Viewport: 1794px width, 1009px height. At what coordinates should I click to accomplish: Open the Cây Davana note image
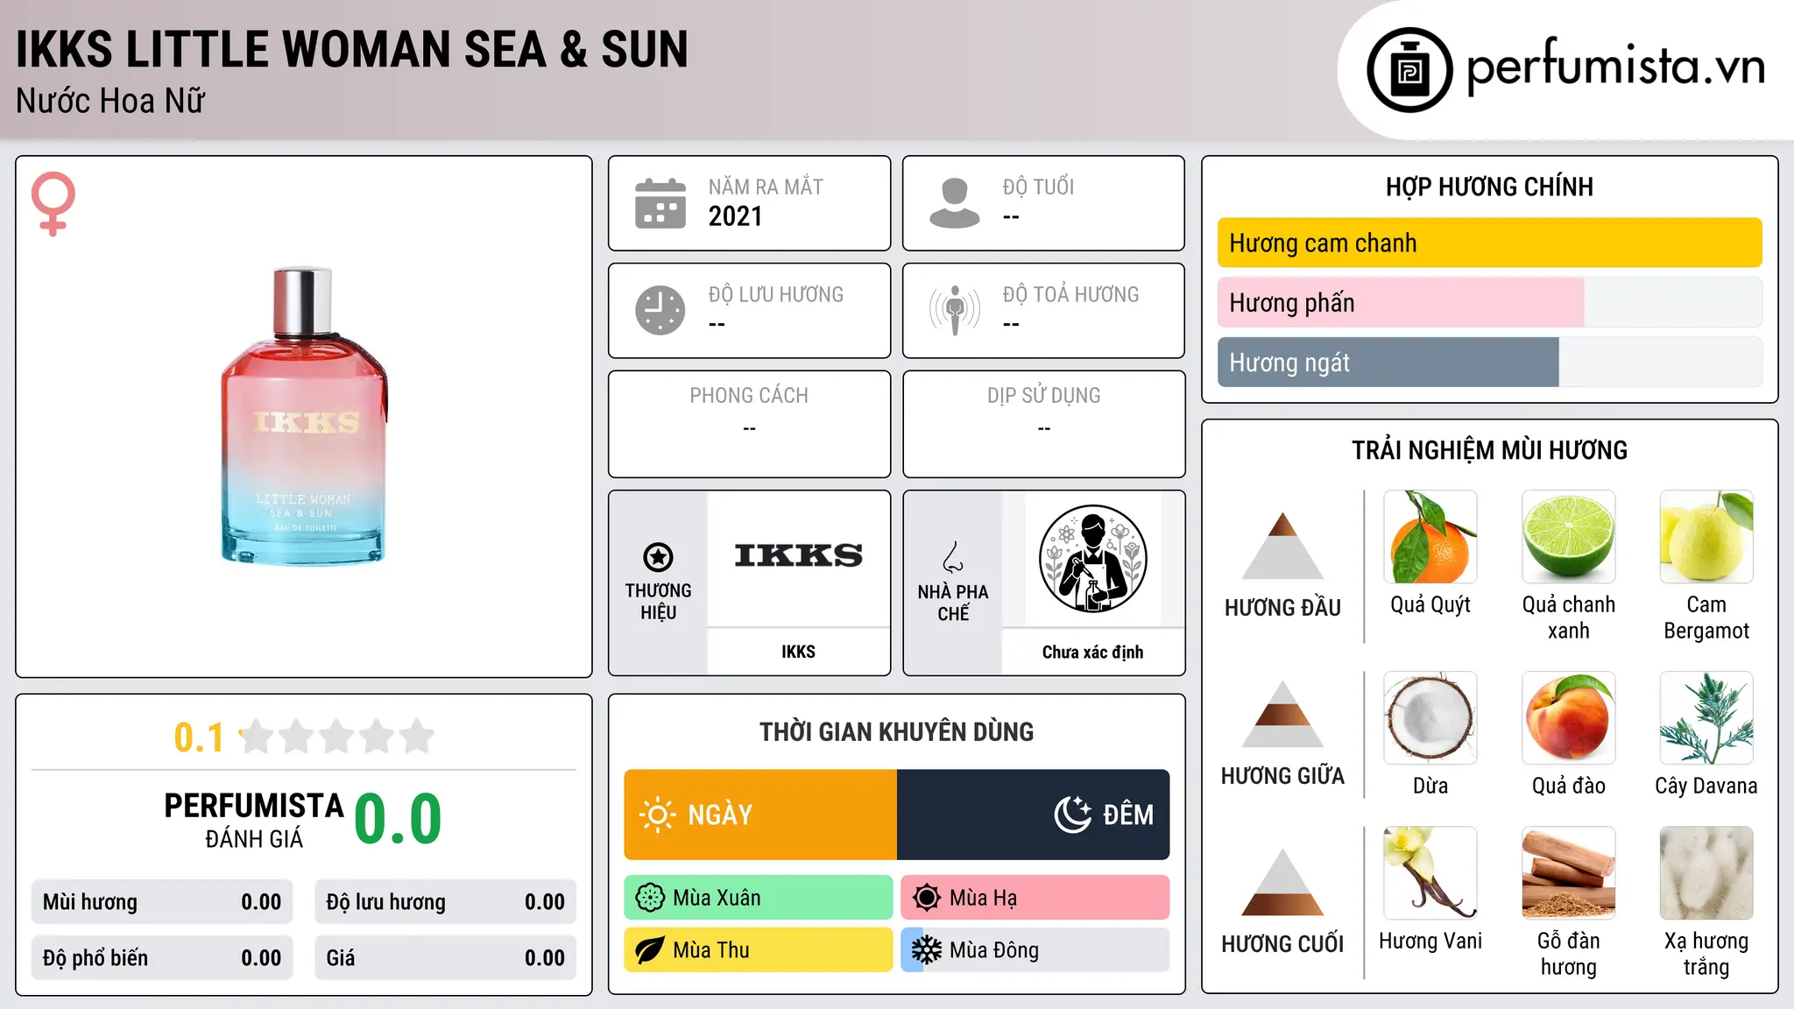[x=1706, y=718]
